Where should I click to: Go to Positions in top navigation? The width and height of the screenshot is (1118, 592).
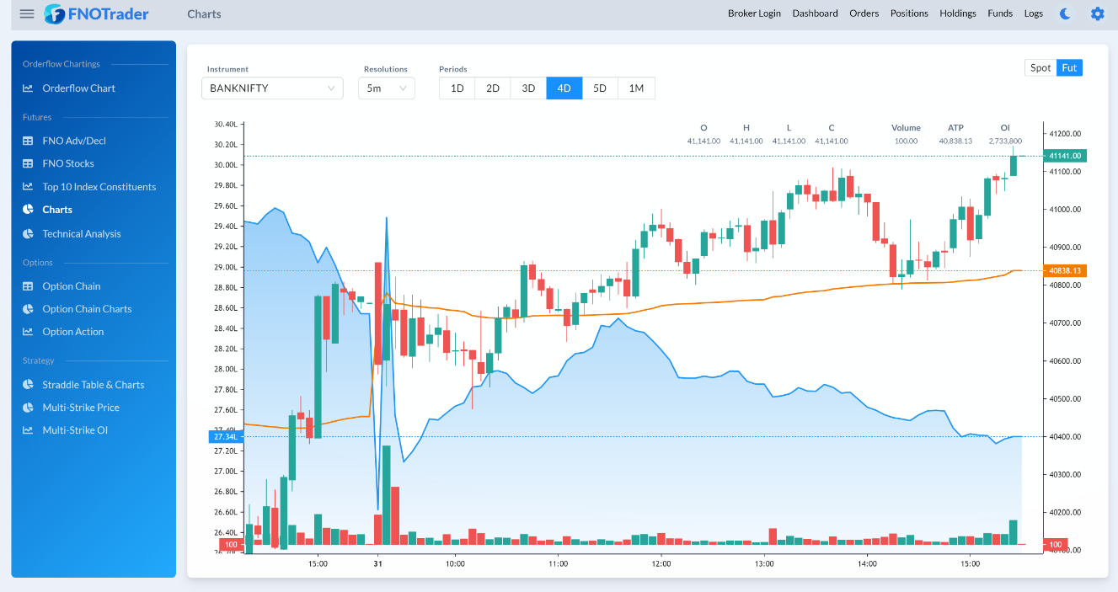point(909,13)
